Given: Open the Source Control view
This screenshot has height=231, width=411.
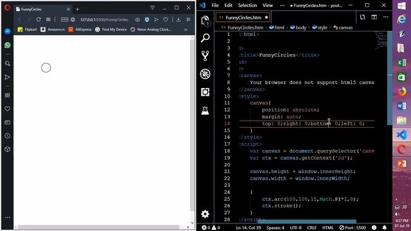Looking at the screenshot, I should click(205, 56).
